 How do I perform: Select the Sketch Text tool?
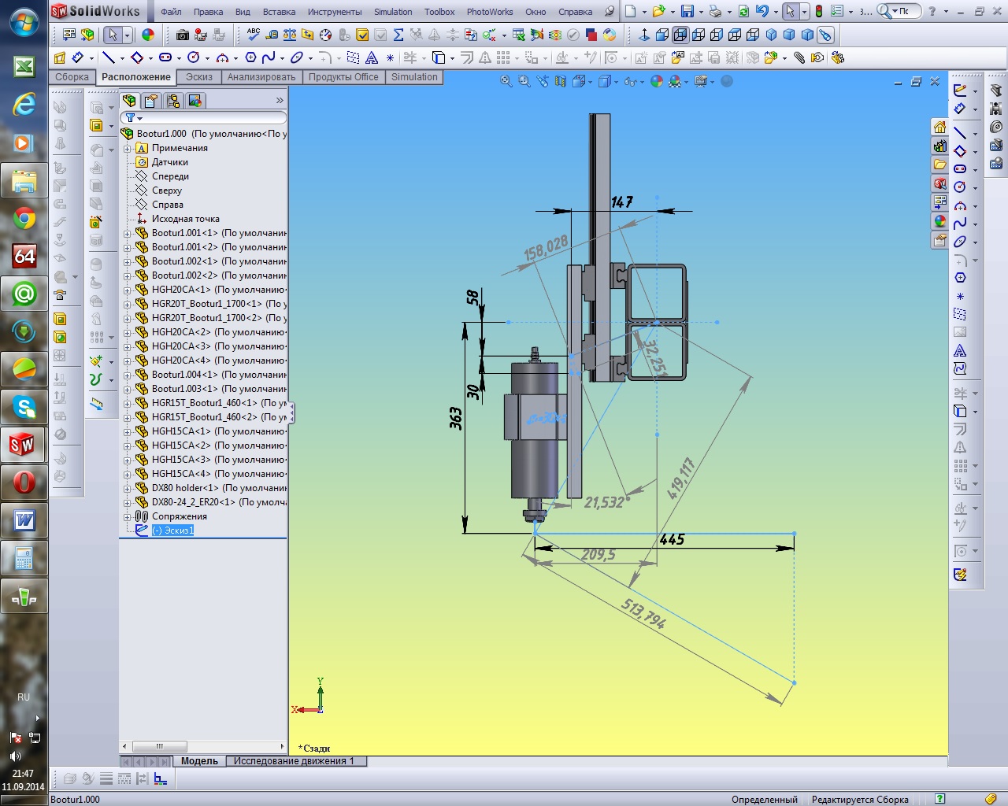(372, 57)
